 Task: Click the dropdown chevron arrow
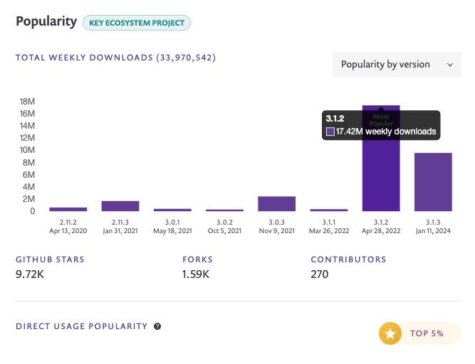450,65
